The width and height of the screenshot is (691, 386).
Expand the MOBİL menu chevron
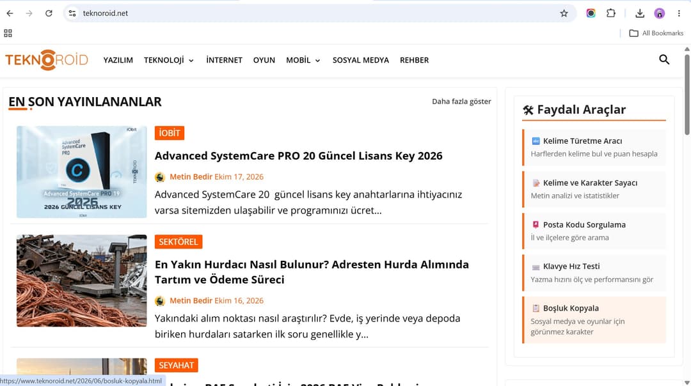click(x=318, y=61)
